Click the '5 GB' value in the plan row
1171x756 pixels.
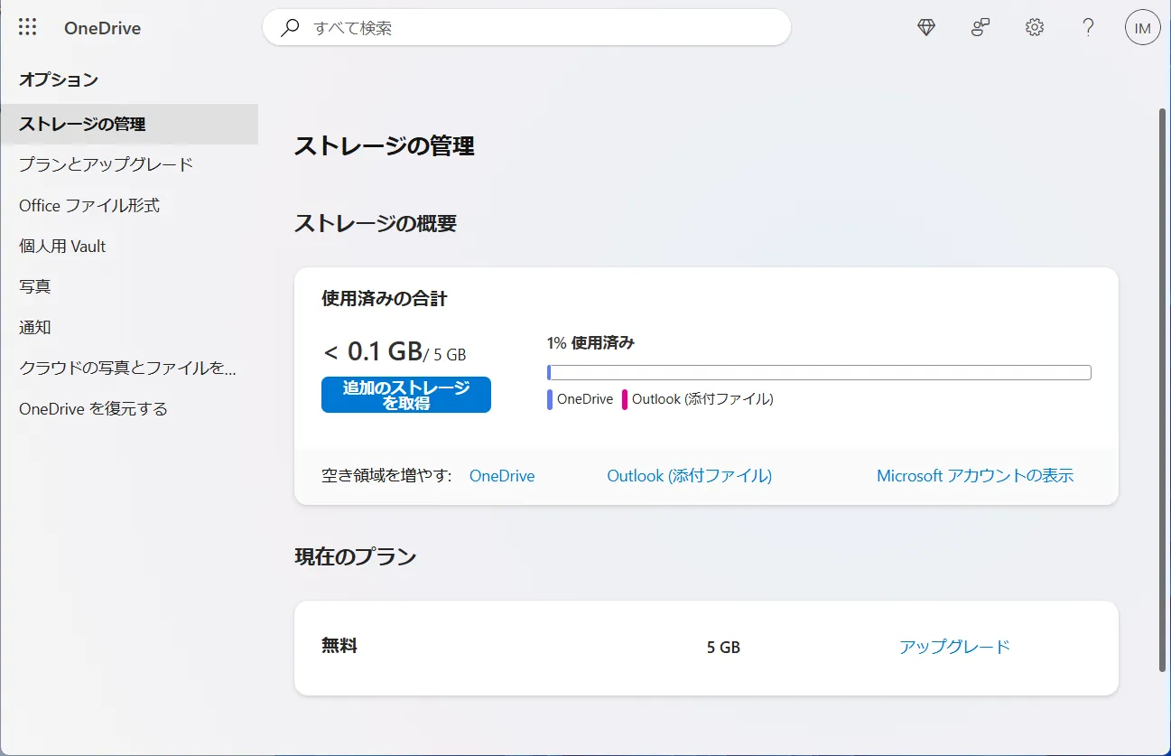[723, 648]
